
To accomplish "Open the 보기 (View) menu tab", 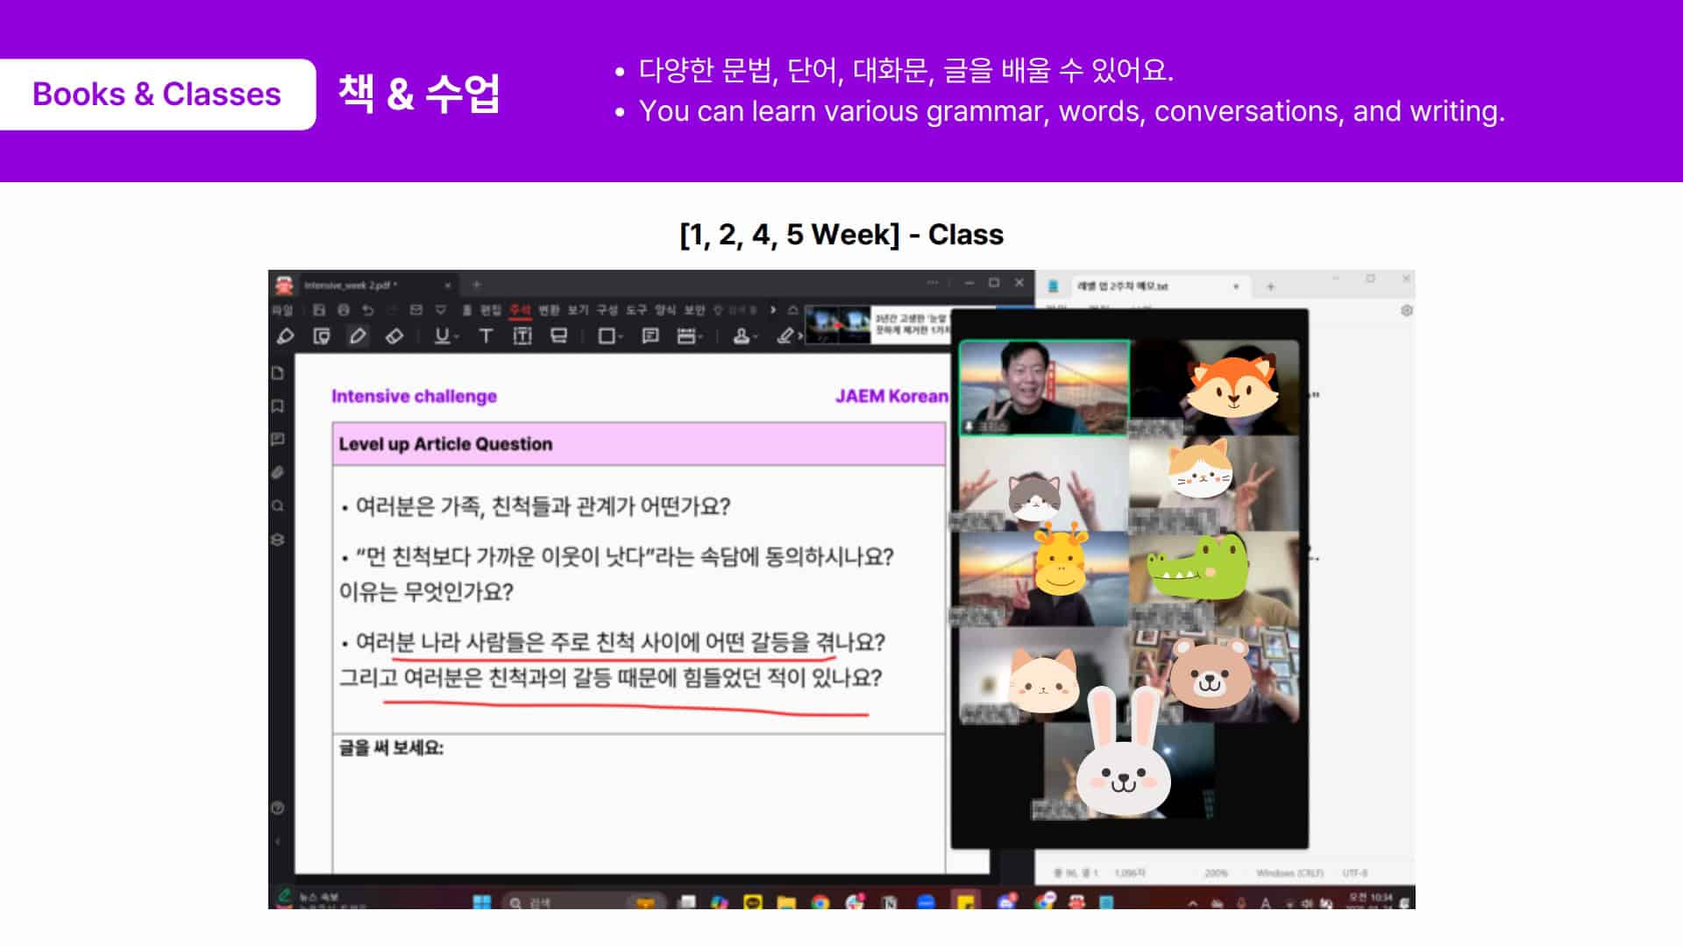I will click(x=578, y=310).
